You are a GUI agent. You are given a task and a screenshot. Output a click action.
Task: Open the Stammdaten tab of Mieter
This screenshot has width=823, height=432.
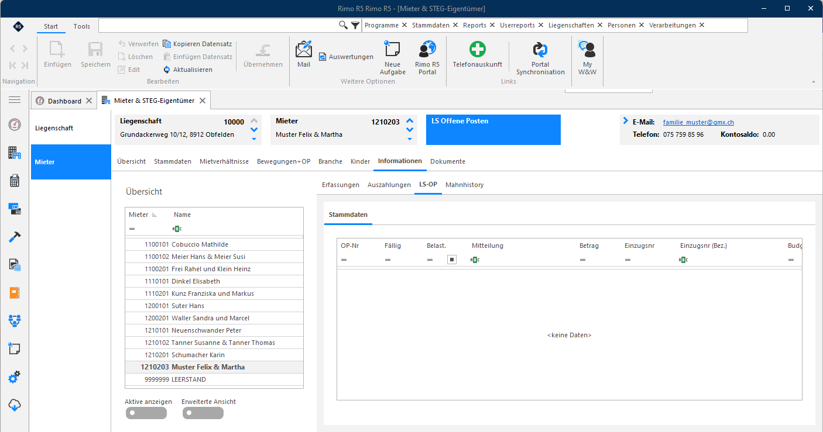coord(173,161)
